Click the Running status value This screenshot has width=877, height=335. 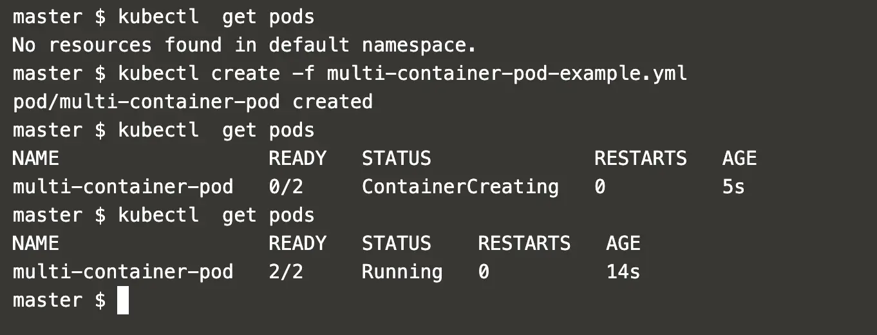[x=402, y=272]
